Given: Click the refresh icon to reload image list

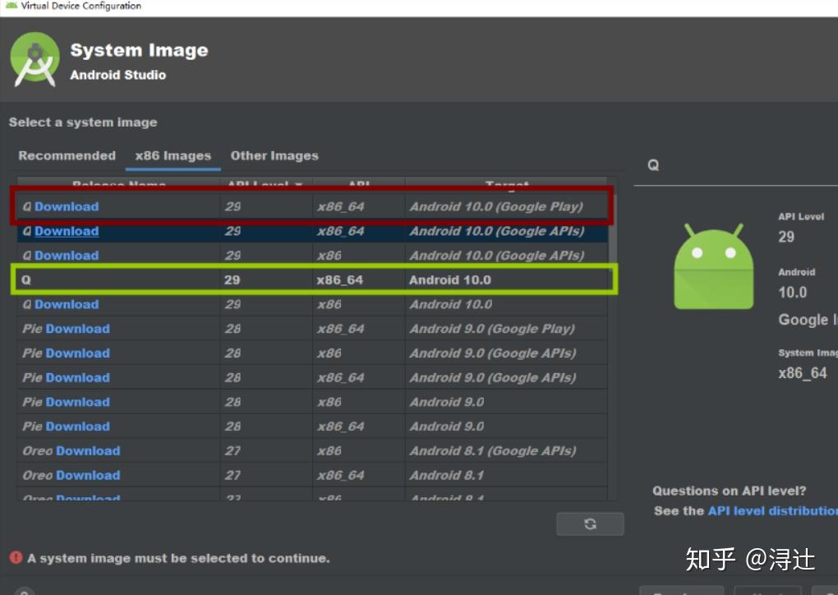Looking at the screenshot, I should [590, 524].
